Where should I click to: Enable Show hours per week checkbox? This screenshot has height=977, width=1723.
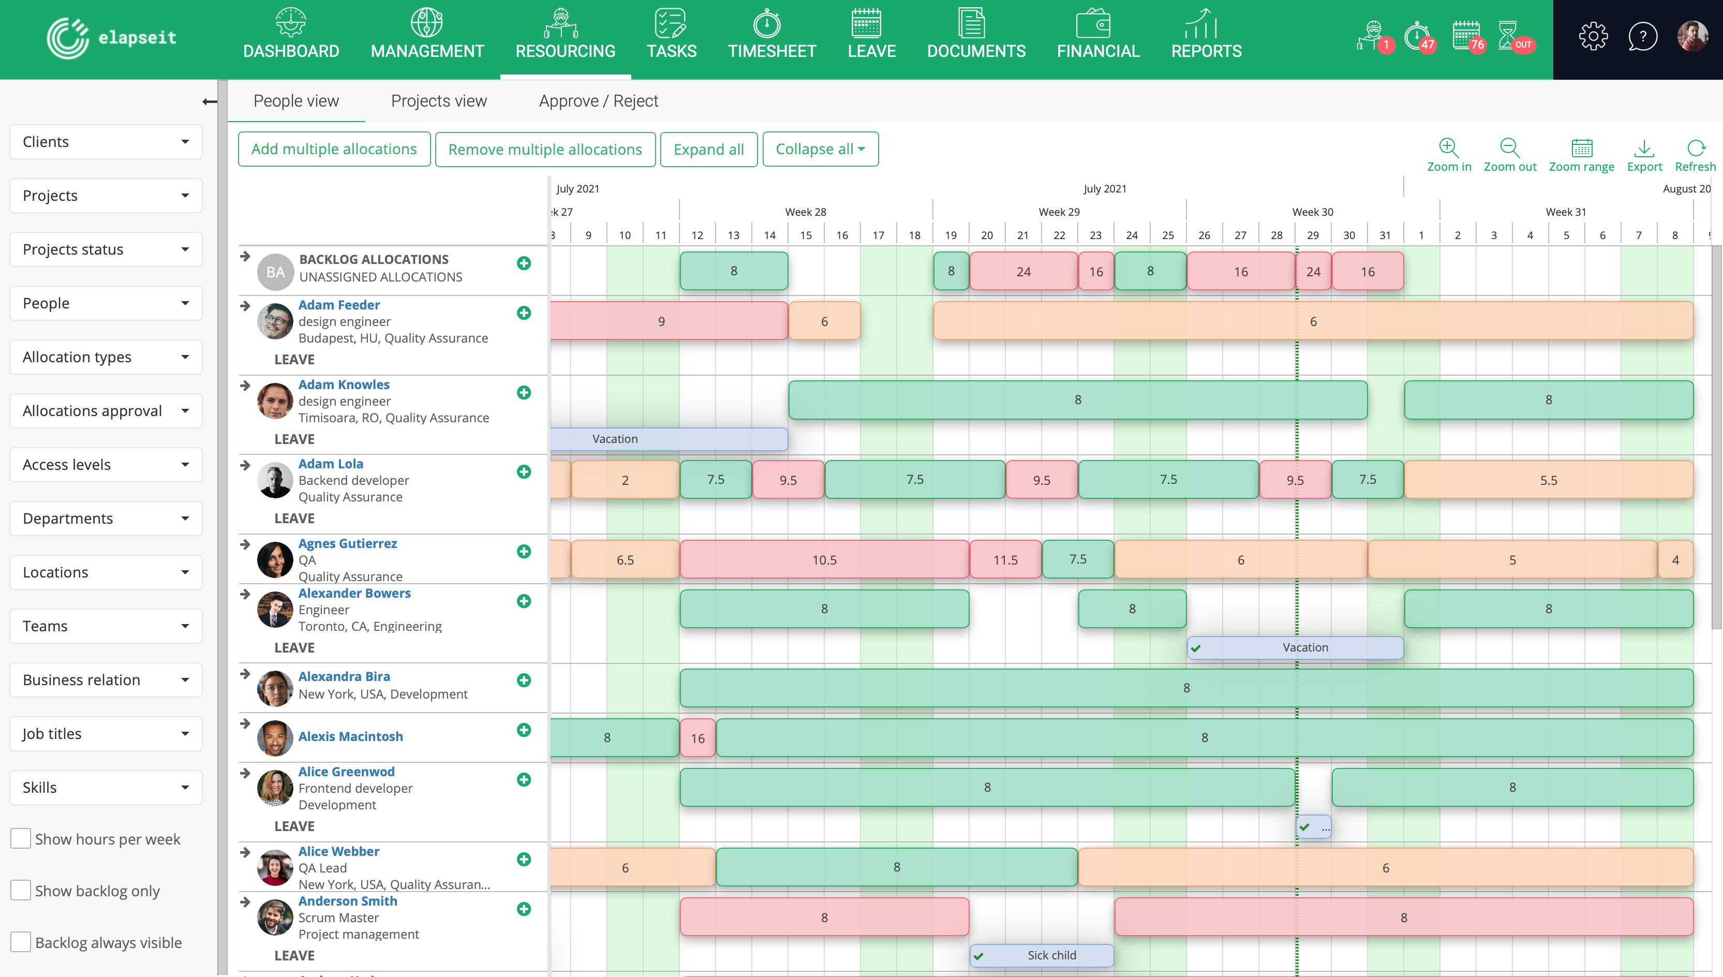[21, 838]
